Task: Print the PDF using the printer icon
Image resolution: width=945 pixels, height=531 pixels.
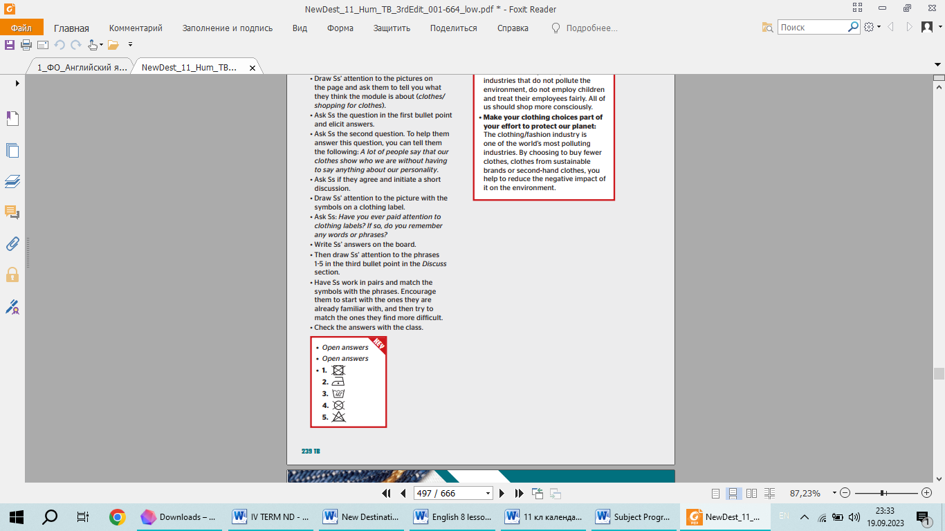Action: [26, 45]
